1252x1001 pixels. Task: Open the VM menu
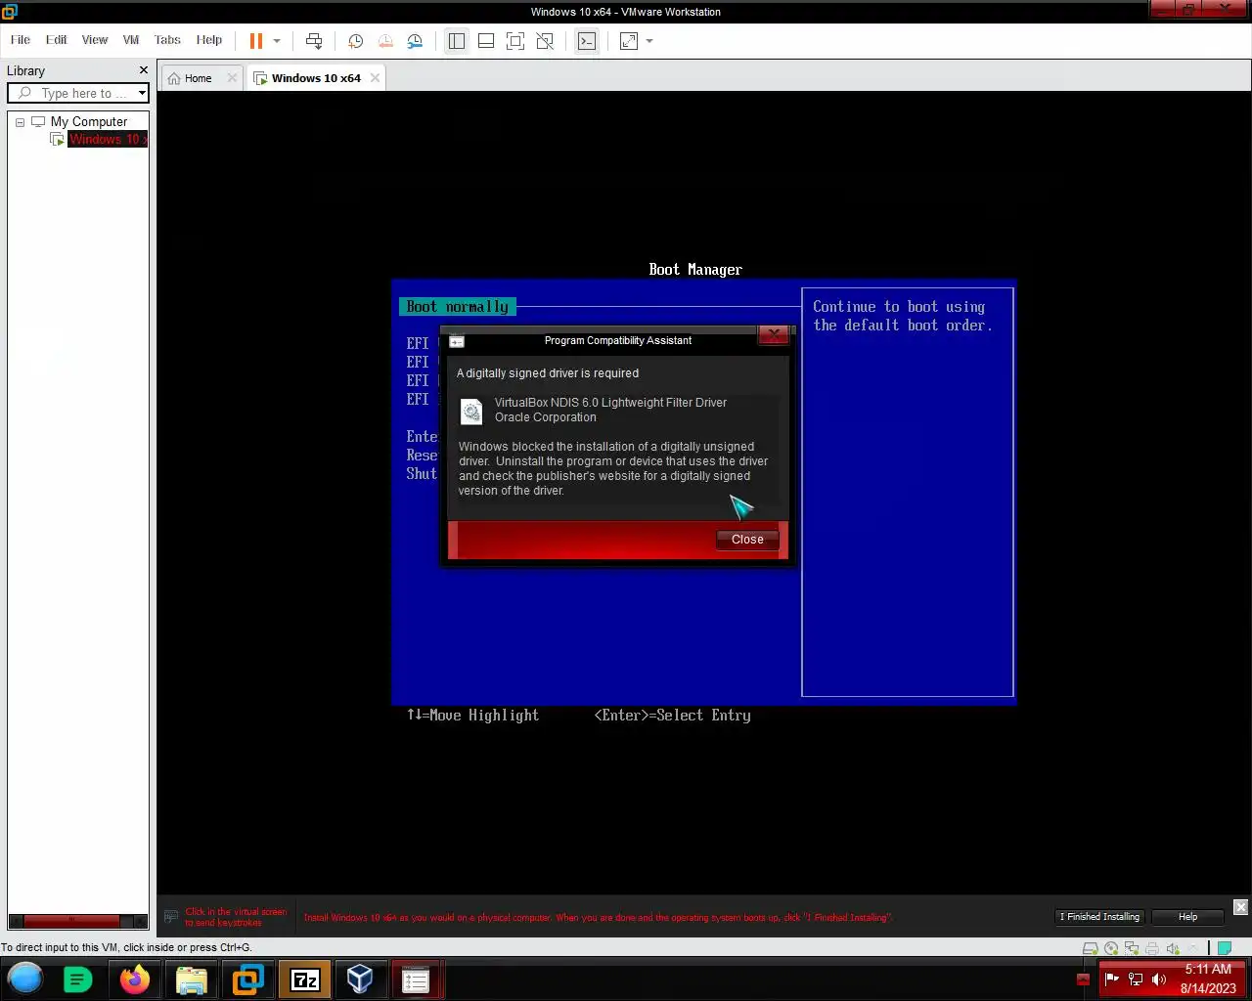[131, 40]
